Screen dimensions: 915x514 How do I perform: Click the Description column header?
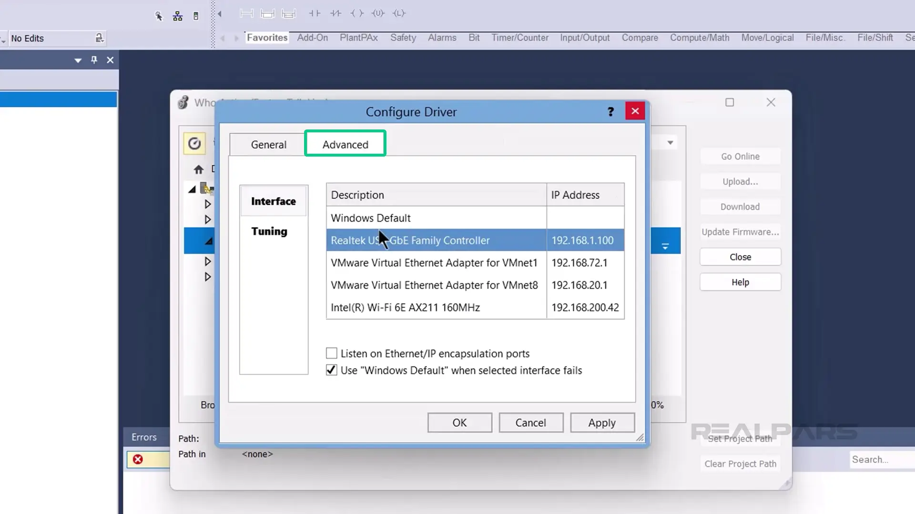click(436, 195)
